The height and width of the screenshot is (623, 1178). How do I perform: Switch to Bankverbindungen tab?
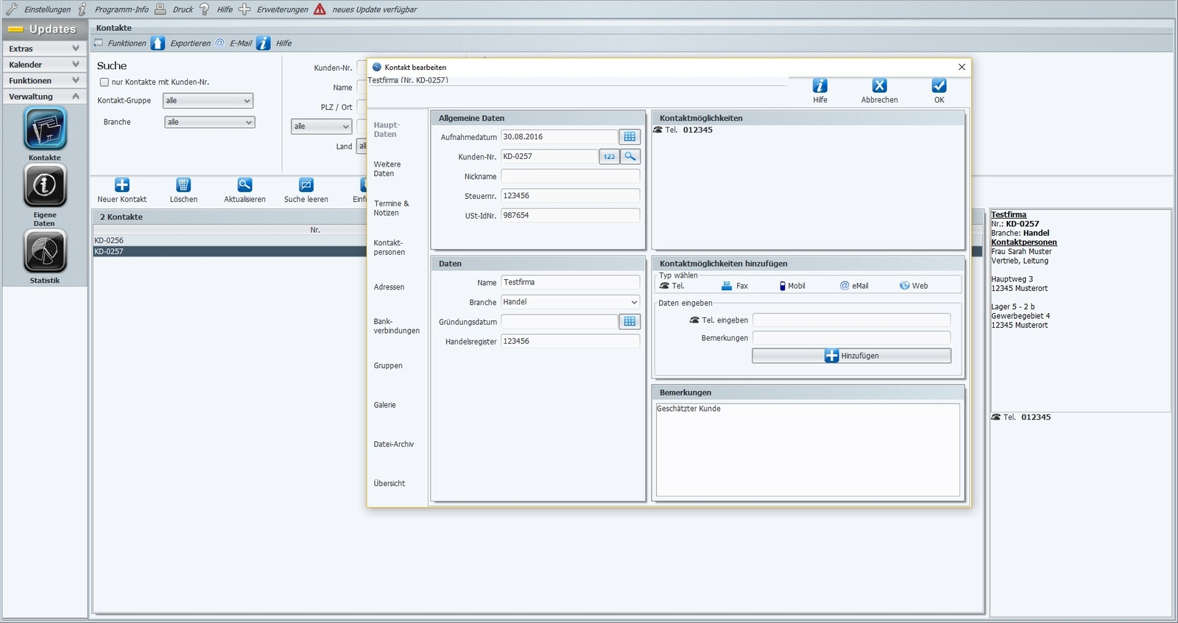[396, 326]
